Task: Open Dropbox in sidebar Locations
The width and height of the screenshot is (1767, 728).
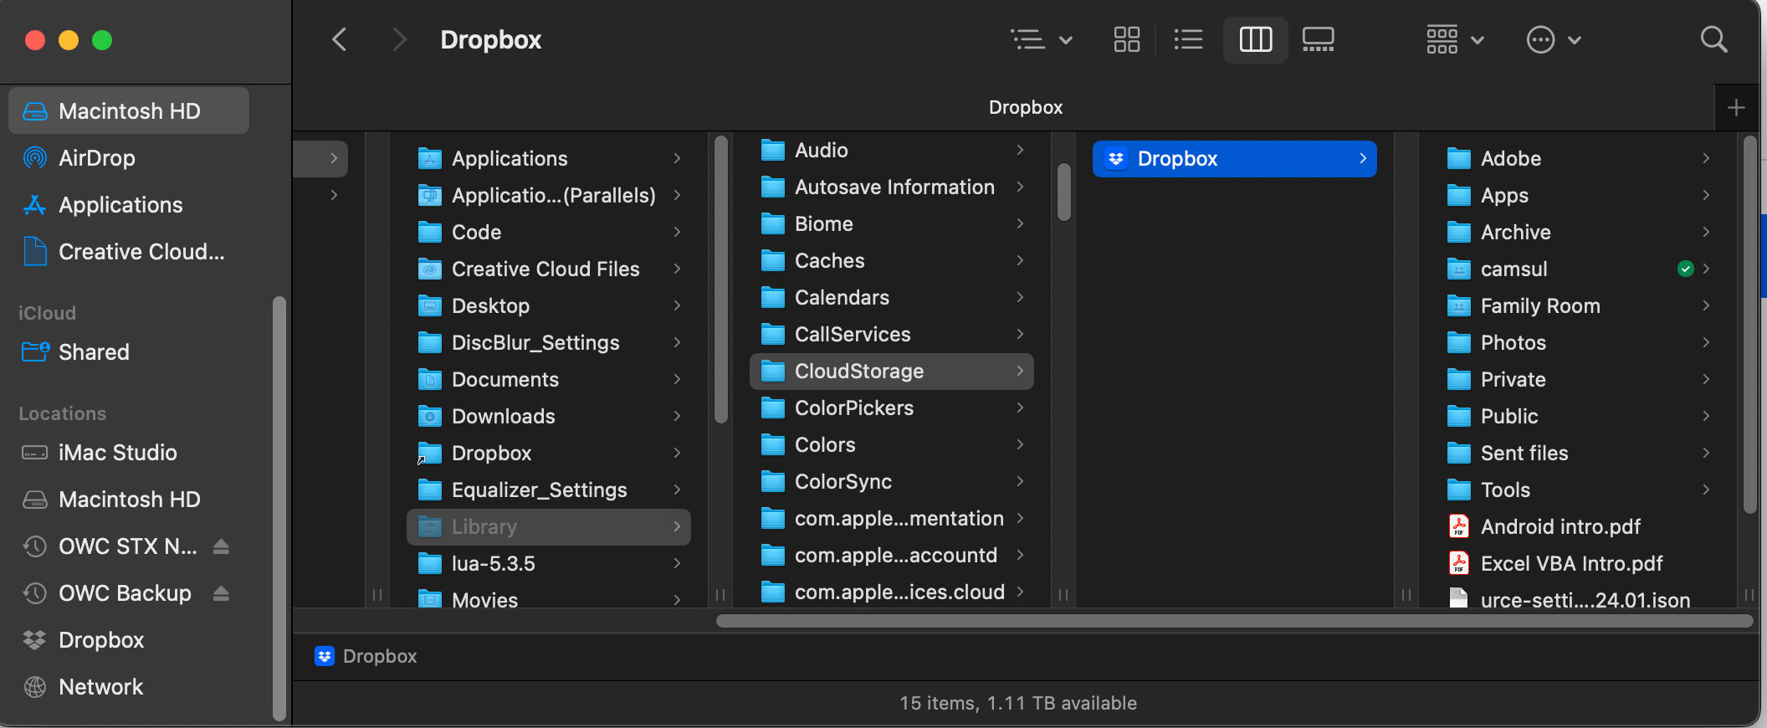Action: coord(129,639)
